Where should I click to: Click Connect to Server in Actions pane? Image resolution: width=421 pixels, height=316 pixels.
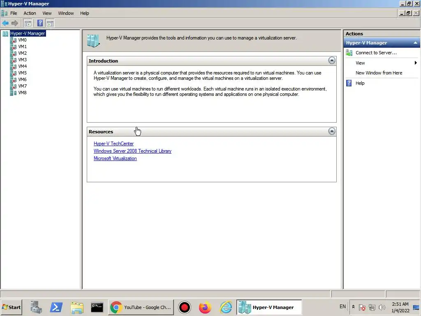pyautogui.click(x=376, y=53)
